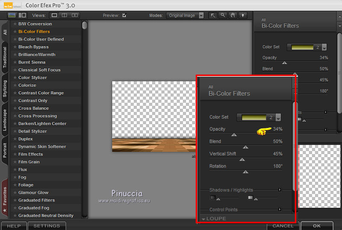Toggle favorite star for Colorize

pos(15,85)
